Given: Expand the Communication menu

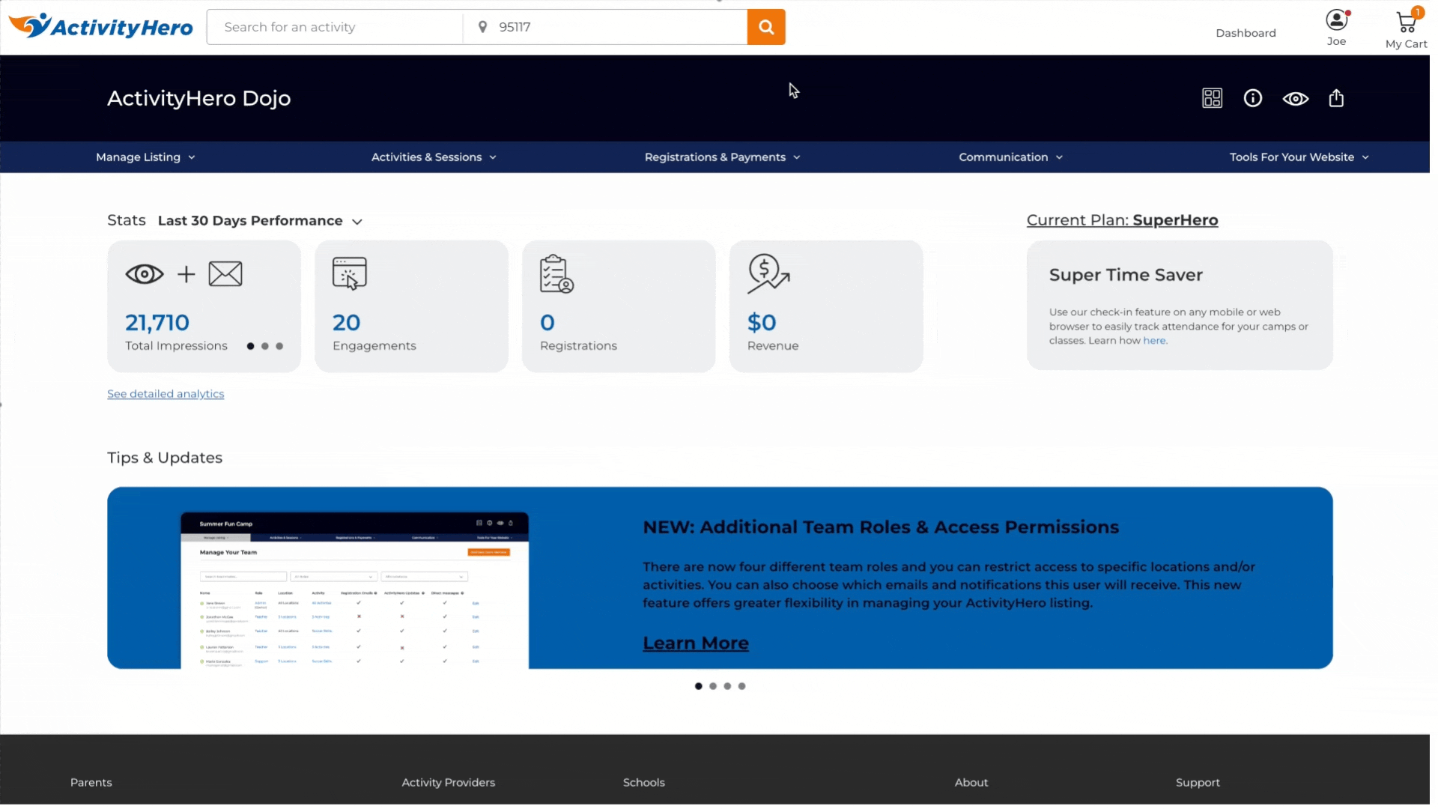Looking at the screenshot, I should [x=1010, y=157].
